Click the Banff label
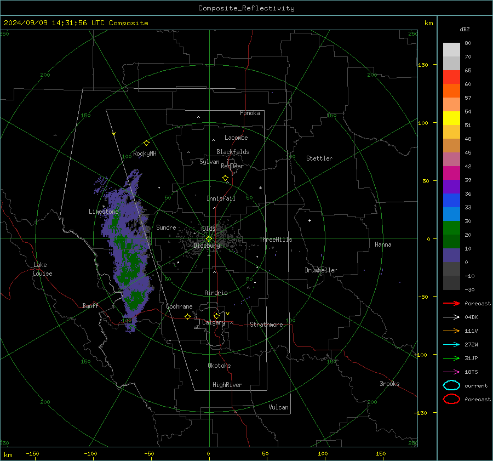The height and width of the screenshot is (461, 493). point(90,306)
